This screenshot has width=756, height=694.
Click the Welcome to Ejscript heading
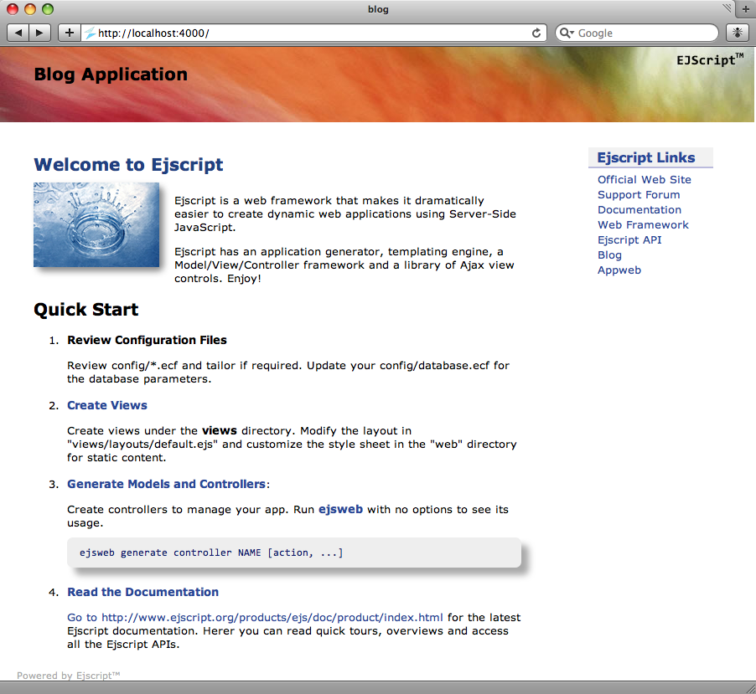[128, 165]
